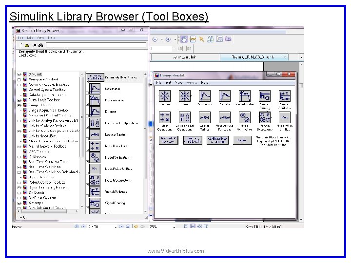This screenshot has height=263, width=351.
Task: Open the document tab list dropdown
Action: 302,57
